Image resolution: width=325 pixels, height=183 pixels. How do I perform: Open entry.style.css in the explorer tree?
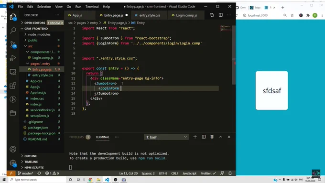(43, 75)
